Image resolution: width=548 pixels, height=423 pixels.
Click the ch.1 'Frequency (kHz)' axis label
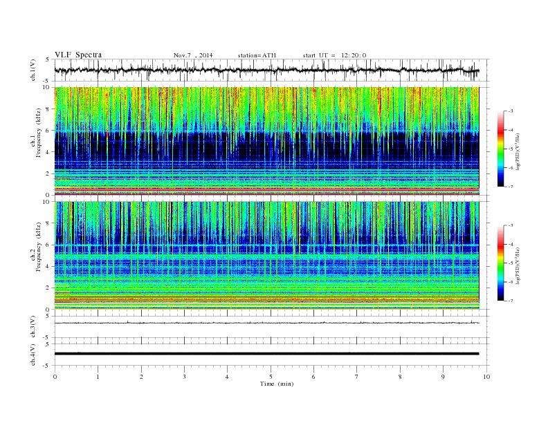point(39,133)
